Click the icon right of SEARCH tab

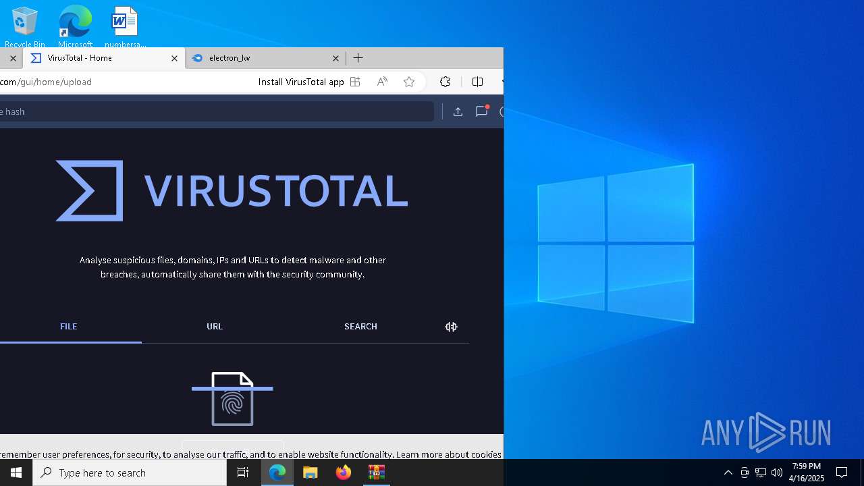coord(451,327)
